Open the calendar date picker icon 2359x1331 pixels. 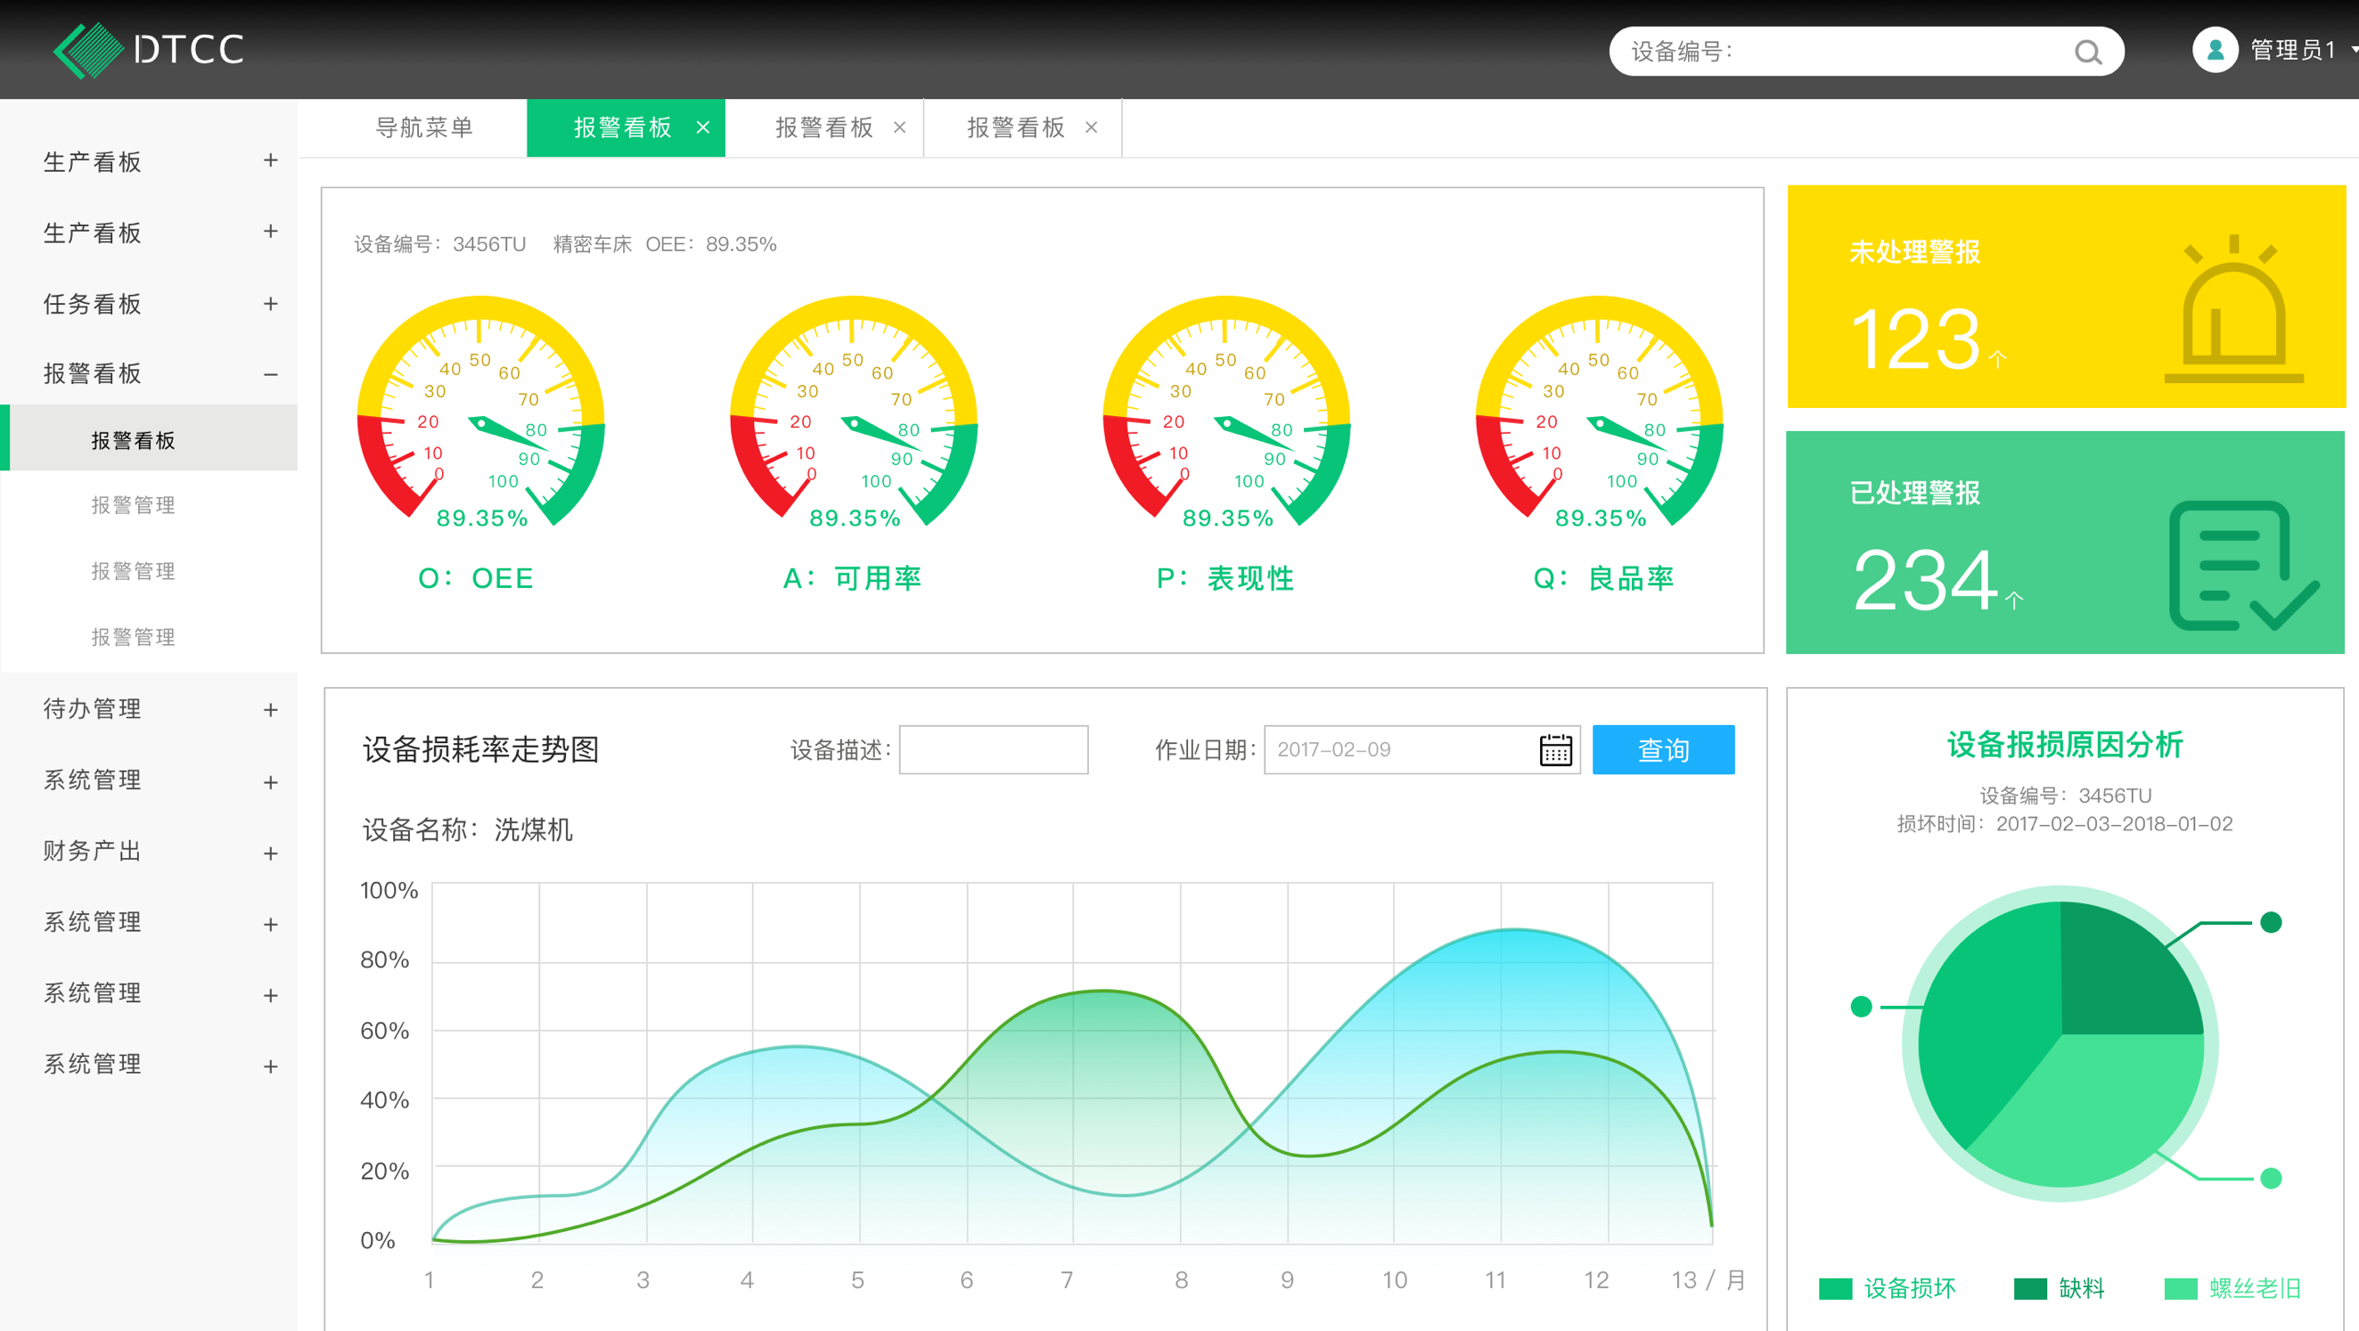tap(1555, 750)
